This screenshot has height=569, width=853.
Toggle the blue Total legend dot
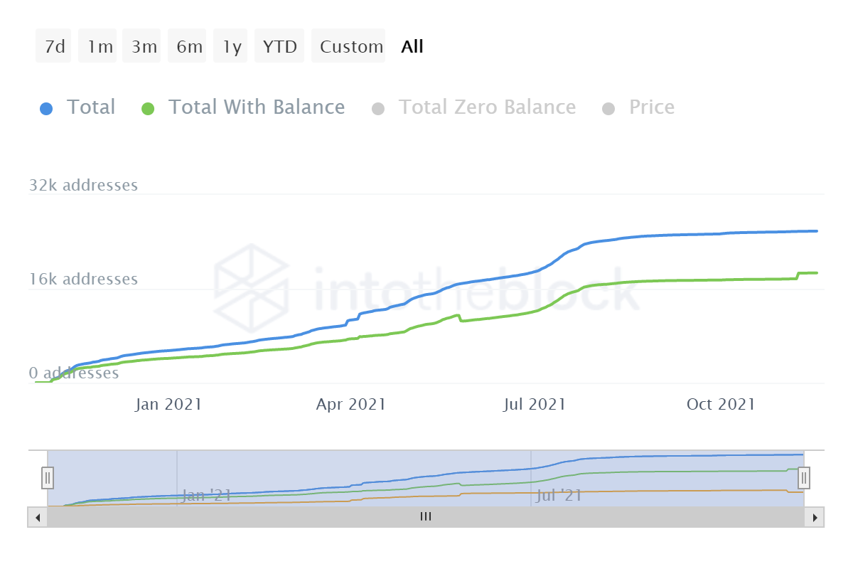click(x=46, y=109)
